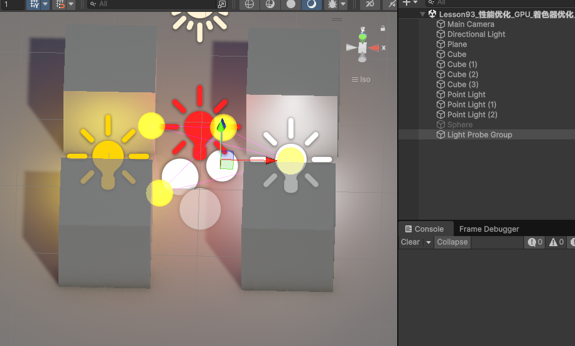Select Directional Light in the Hierarchy
575x346 pixels.
coord(476,35)
